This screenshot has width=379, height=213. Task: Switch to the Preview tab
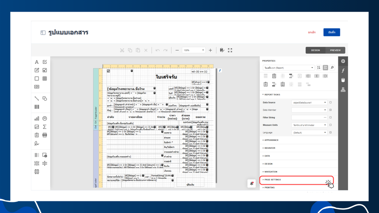[x=335, y=50]
